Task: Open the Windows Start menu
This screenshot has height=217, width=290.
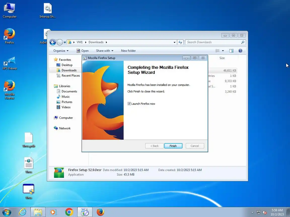Action: pos(7,212)
